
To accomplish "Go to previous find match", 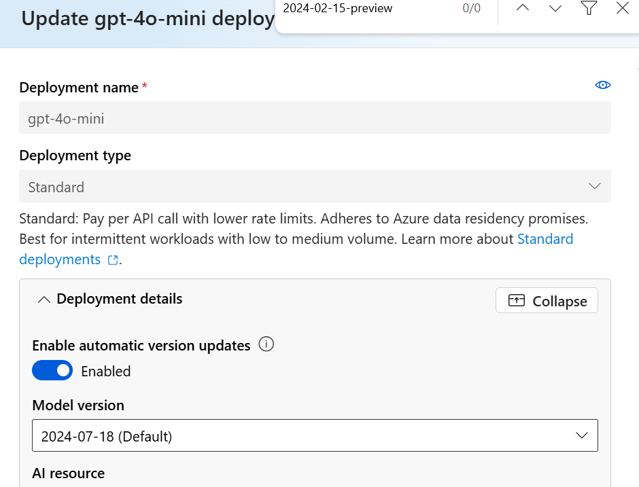I will click(522, 8).
